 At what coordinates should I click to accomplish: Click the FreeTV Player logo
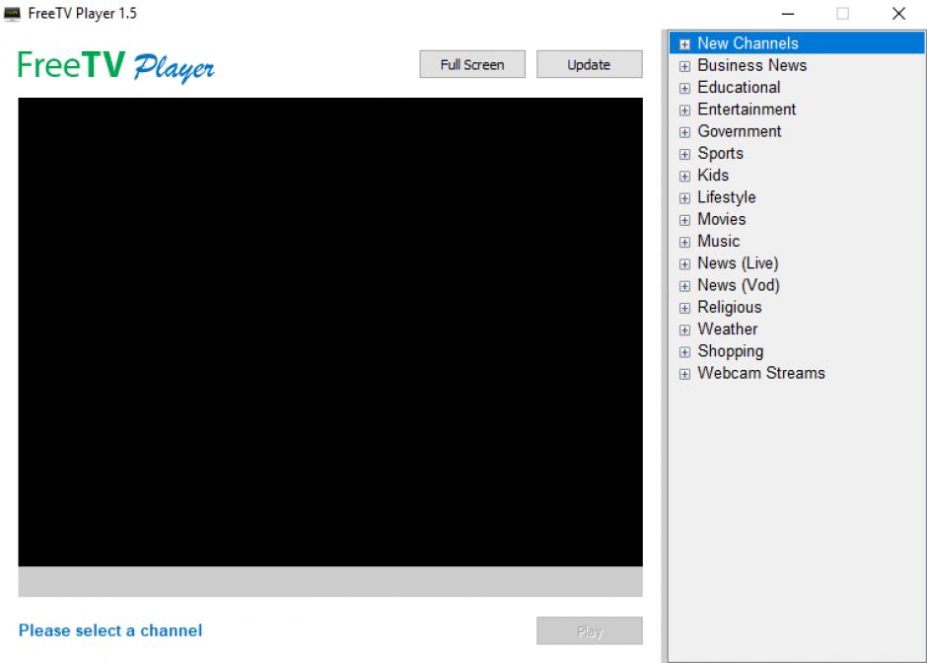116,66
